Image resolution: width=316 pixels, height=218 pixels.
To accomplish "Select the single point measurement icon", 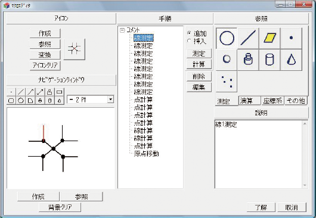I will click(291, 38).
